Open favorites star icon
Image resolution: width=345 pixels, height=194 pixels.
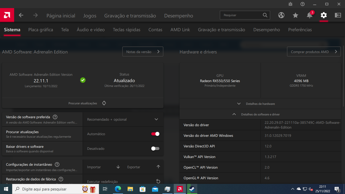click(x=295, y=15)
